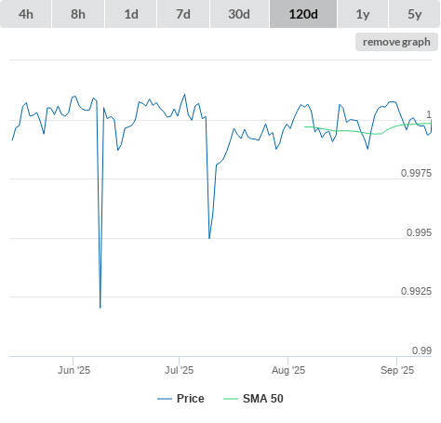Choose the 1d time range tab
This screenshot has height=423, width=441.
[131, 14]
